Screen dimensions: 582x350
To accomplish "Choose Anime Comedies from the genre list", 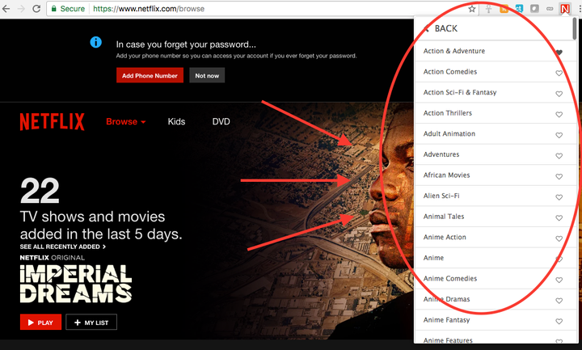I will [450, 279].
